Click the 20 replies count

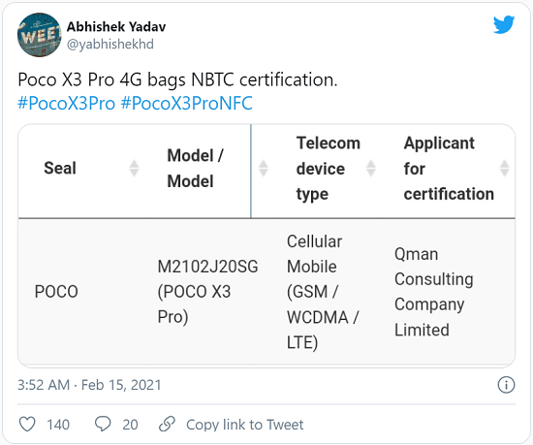point(130,425)
